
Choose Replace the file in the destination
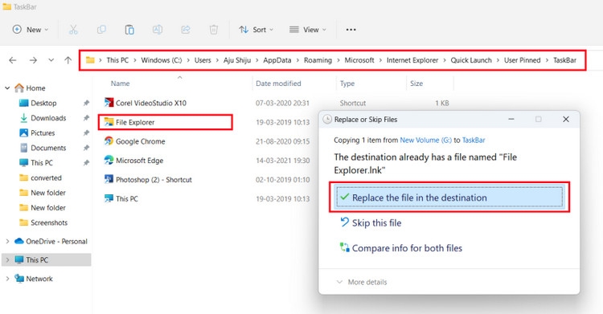point(449,198)
